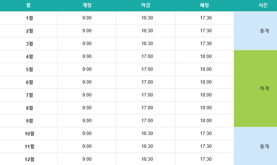This screenshot has width=277, height=165.
Task: Click the green 하계 season cell
Action: point(256,88)
